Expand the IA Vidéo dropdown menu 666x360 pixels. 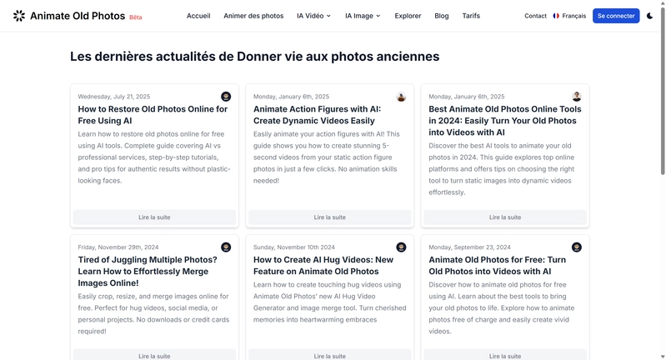(x=313, y=16)
